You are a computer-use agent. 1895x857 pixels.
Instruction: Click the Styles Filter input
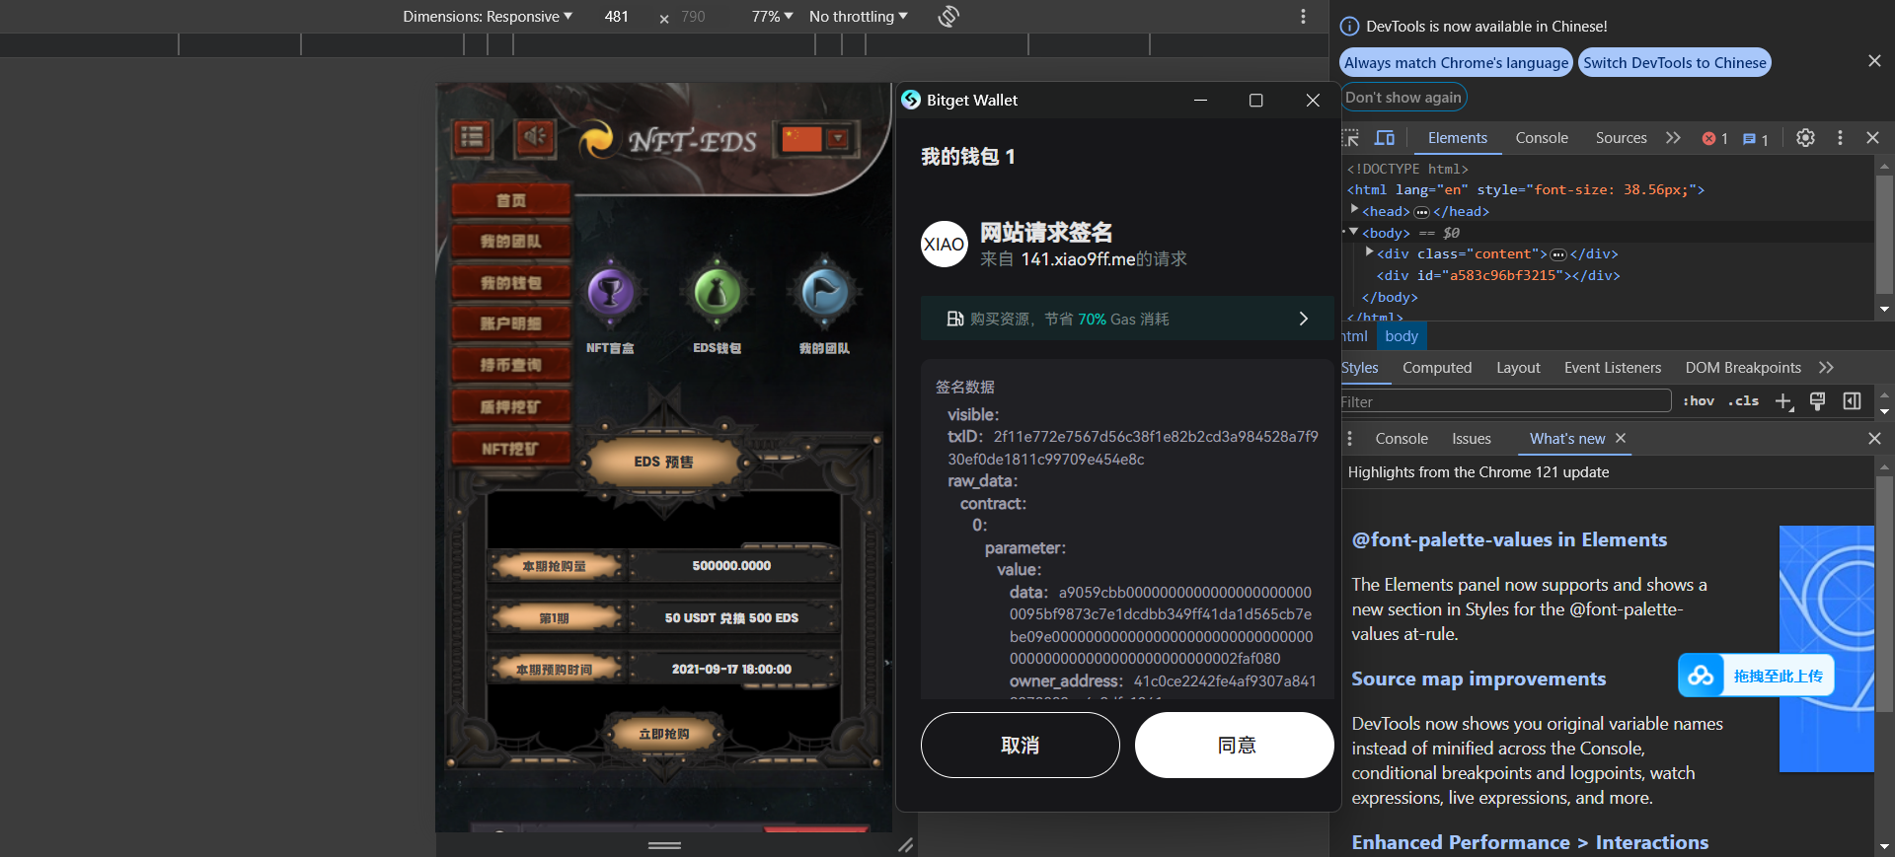[x=1505, y=401]
